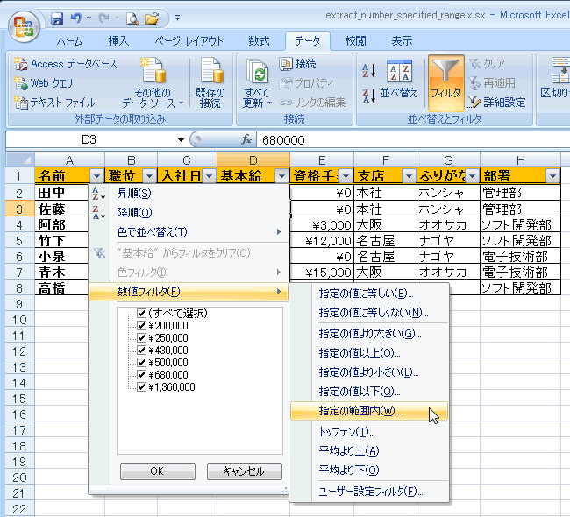
Task: Open 接続 connections dialog
Action: click(x=298, y=64)
